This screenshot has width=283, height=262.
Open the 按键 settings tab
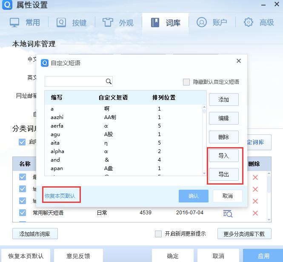pyautogui.click(x=71, y=23)
